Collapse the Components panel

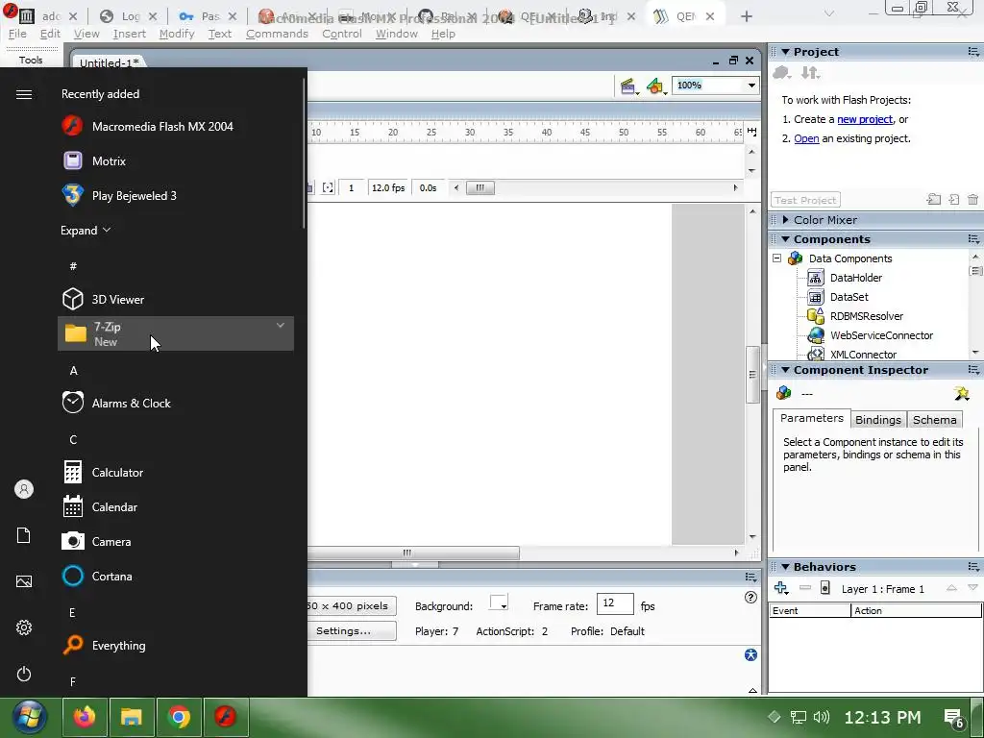(x=785, y=239)
